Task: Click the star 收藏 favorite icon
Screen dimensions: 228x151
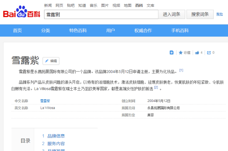Action: pos(180,52)
